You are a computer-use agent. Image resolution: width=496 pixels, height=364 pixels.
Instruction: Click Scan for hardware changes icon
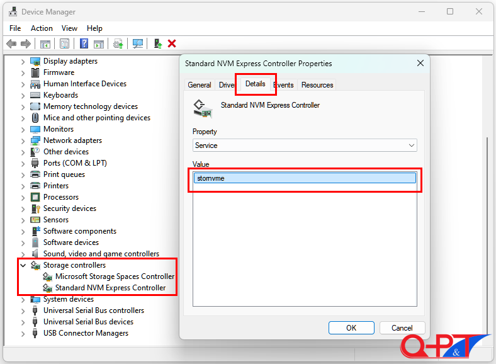pyautogui.click(x=138, y=43)
